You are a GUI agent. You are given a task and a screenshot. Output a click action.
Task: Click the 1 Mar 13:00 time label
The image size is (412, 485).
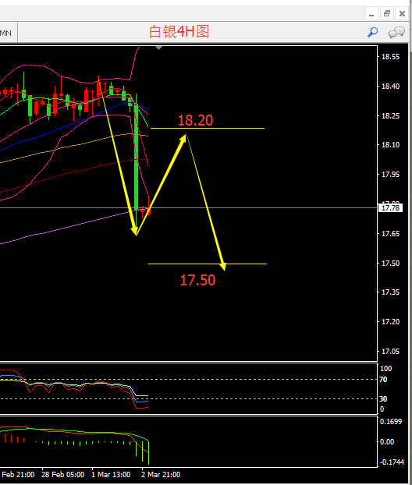[x=111, y=475]
